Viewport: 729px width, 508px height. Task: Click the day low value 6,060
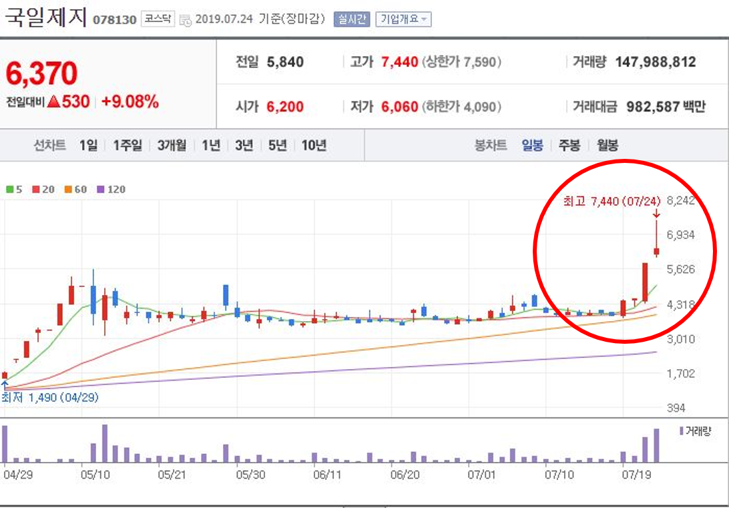tap(399, 107)
